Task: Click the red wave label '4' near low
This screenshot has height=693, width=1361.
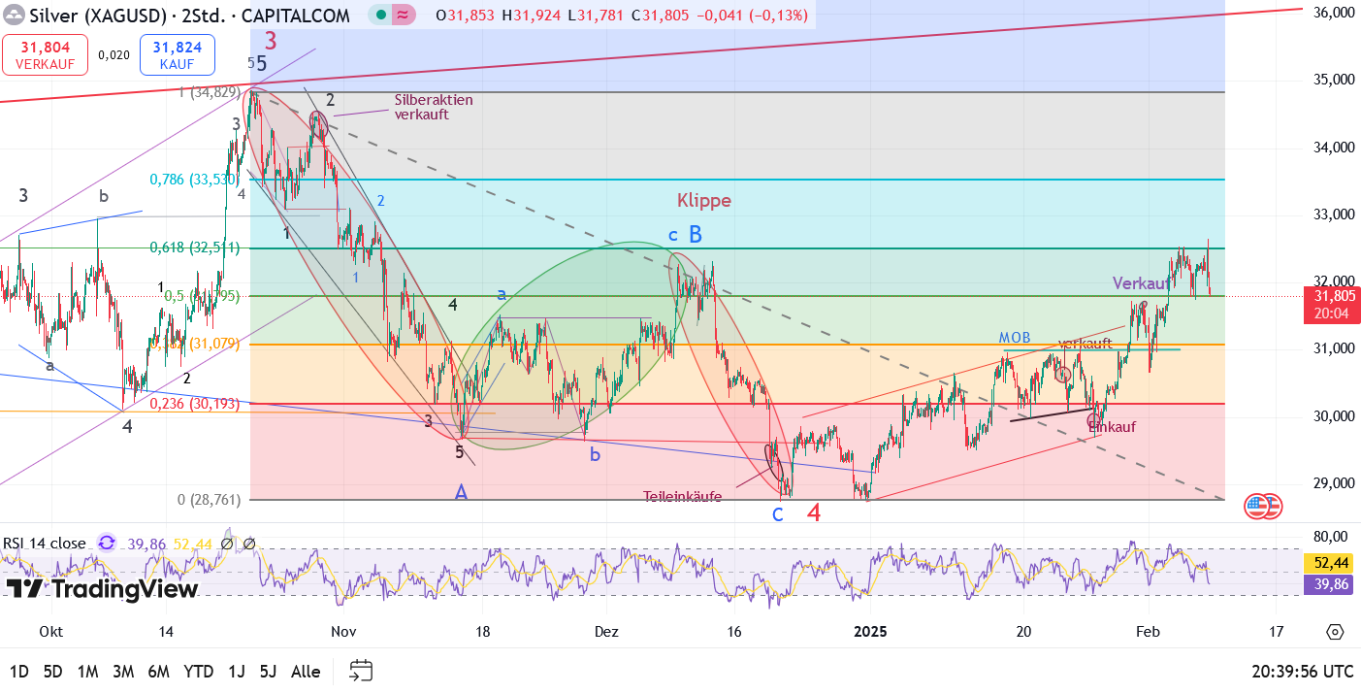Action: click(815, 512)
